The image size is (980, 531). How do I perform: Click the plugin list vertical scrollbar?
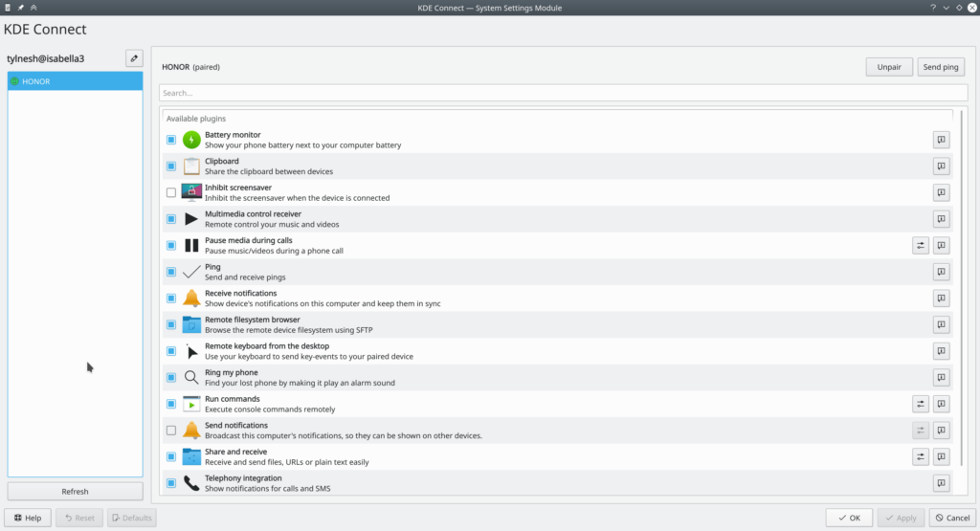(x=961, y=287)
